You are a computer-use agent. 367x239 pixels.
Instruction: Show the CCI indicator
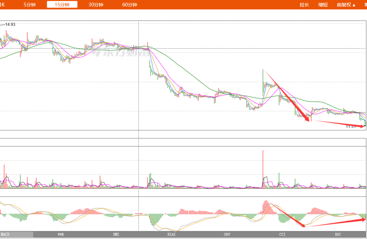282,234
